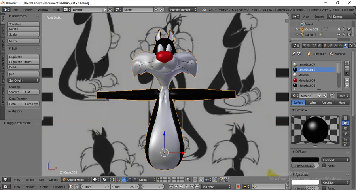The width and height of the screenshot is (356, 190).
Task: Toggle the 3D manipulator axes icon
Action: click(x=119, y=180)
